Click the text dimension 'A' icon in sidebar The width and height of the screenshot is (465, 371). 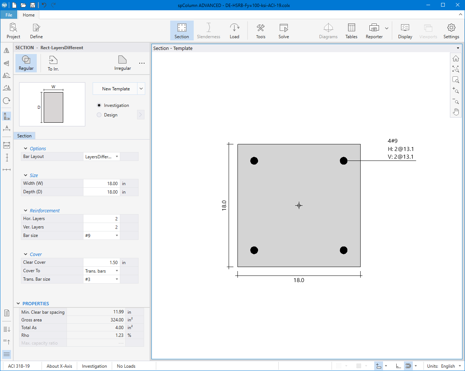click(7, 128)
